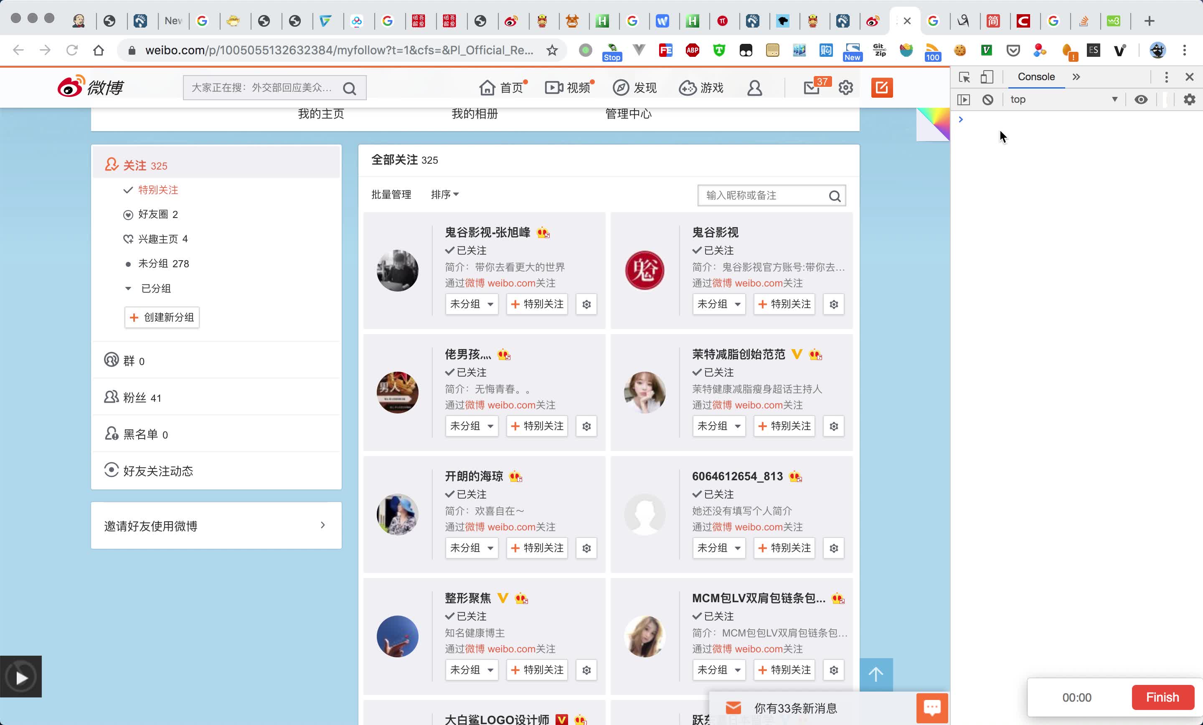Viewport: 1203px width, 725px height.
Task: Toggle the device toolbar in DevTools
Action: (987, 77)
